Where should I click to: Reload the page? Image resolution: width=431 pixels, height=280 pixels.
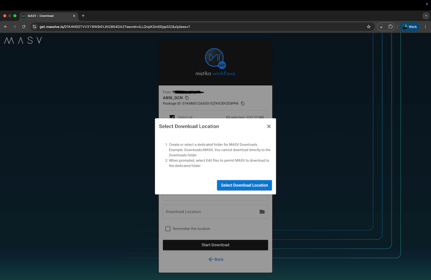click(x=24, y=27)
